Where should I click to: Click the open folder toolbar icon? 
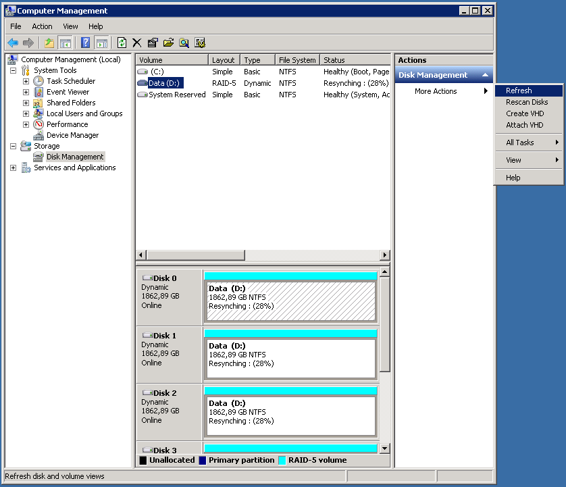(x=168, y=43)
